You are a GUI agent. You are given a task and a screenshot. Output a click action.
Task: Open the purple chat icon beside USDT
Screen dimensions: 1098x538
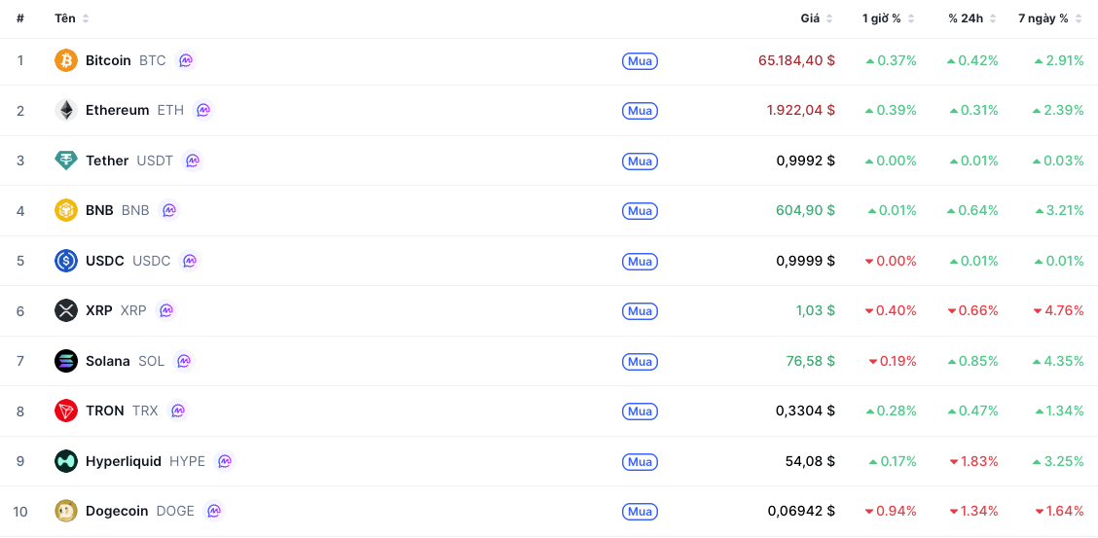[193, 161]
